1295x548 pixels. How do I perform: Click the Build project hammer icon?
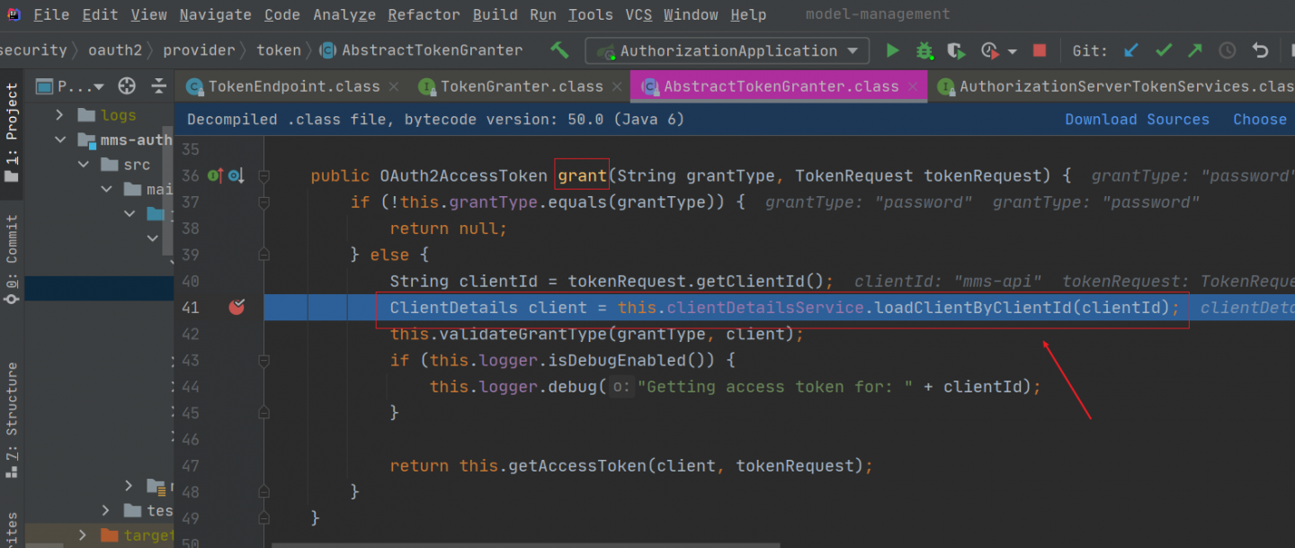coord(559,50)
